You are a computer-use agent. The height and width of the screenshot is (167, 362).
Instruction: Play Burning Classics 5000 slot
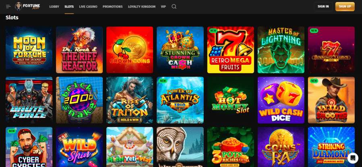coord(331,50)
